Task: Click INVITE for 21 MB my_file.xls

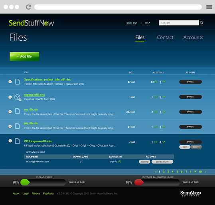Action: tap(190, 127)
